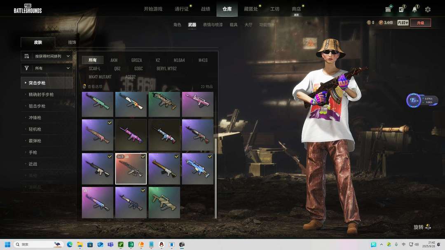Image resolution: width=445 pixels, height=250 pixels.
Task: Filter skins by MK47 MUTANT
Action: tap(100, 77)
